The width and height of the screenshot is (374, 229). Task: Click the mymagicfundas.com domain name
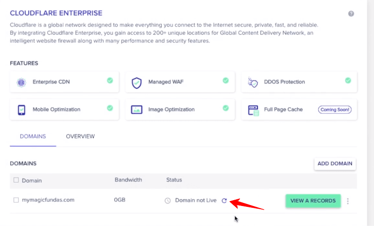coord(48,200)
